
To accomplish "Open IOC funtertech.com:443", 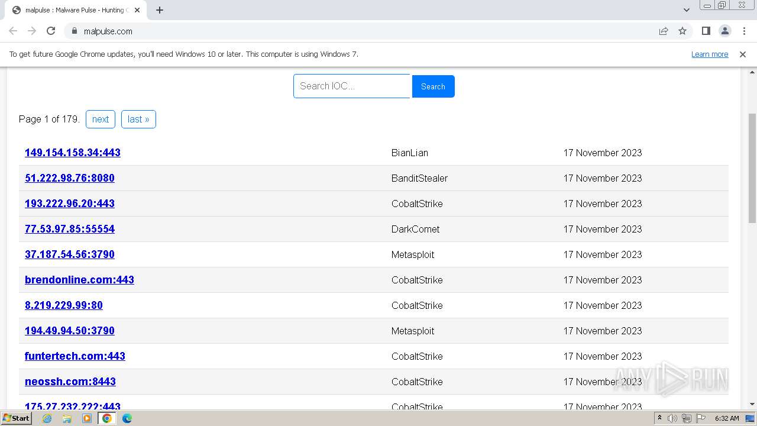I will (75, 356).
